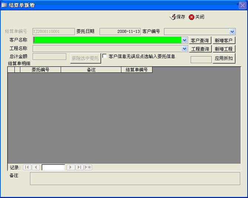Click the 工程名称 input field
Screen dimensions: 248x198
(107, 49)
